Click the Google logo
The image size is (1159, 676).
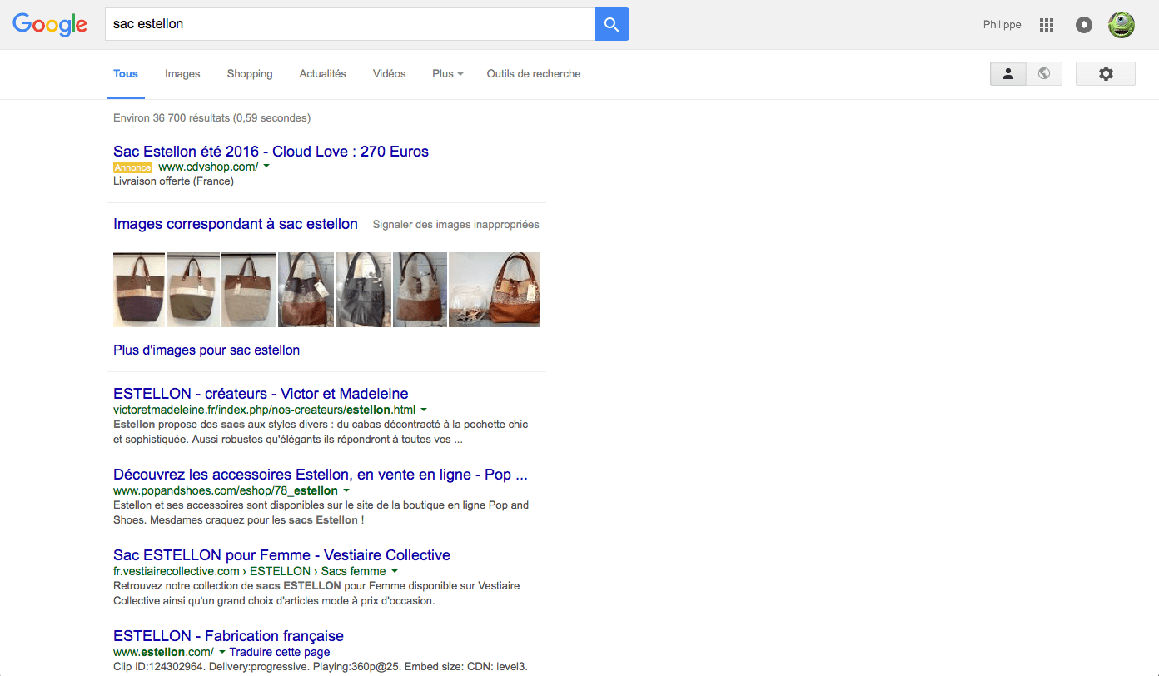[x=50, y=25]
